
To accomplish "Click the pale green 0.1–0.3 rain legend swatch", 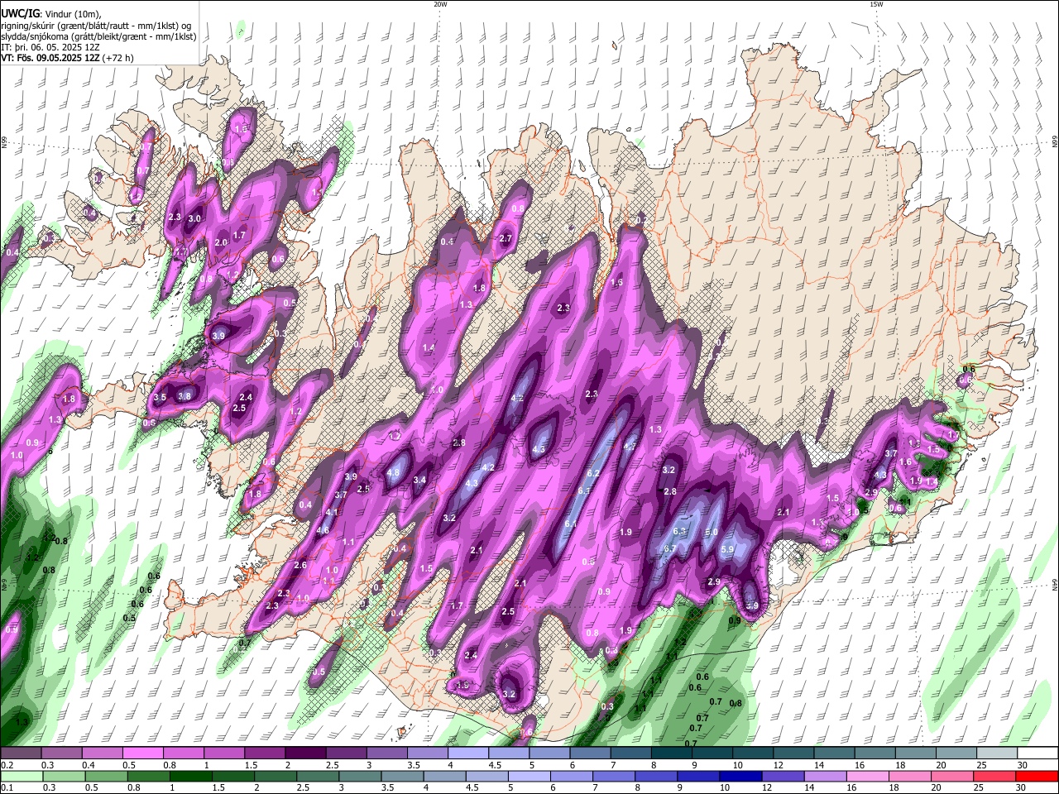I will 21,777.
